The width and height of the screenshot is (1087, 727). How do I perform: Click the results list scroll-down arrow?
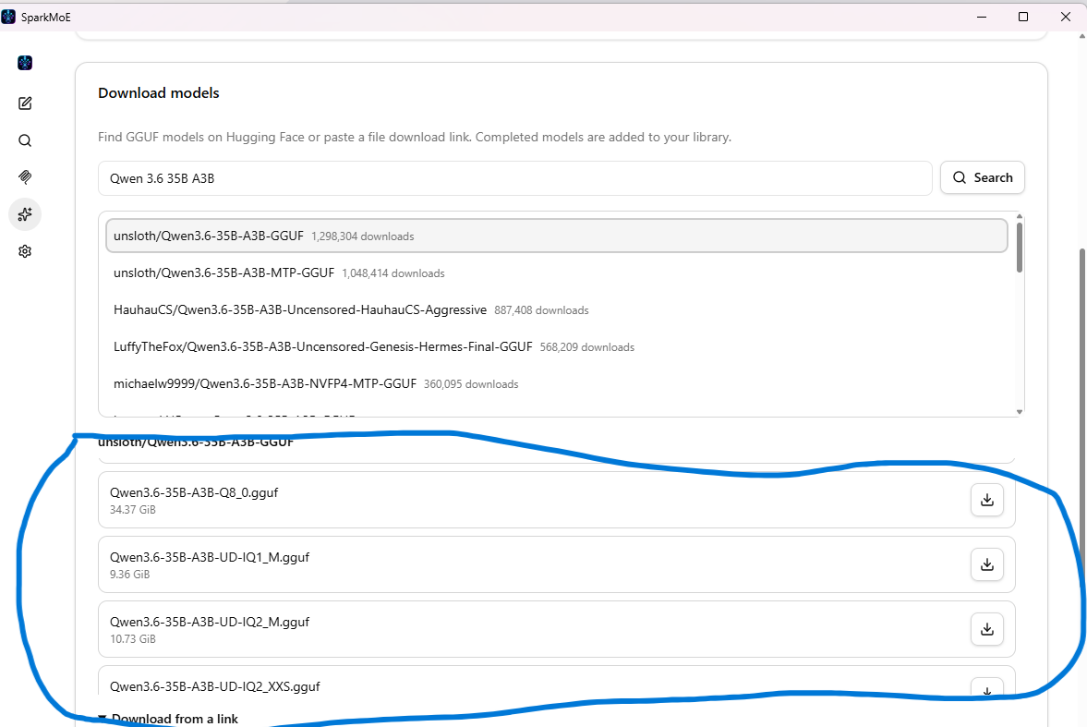pos(1019,412)
